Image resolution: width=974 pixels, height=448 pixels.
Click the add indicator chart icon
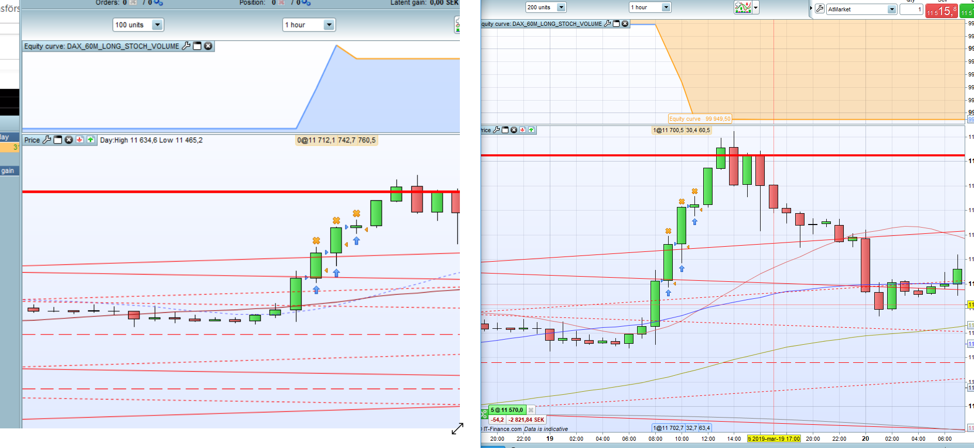tap(743, 8)
